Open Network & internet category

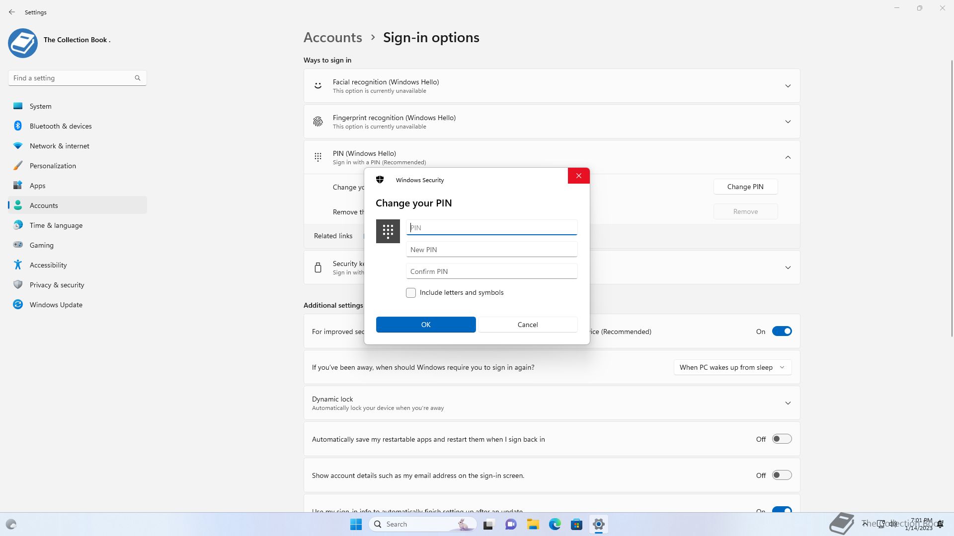(x=78, y=146)
